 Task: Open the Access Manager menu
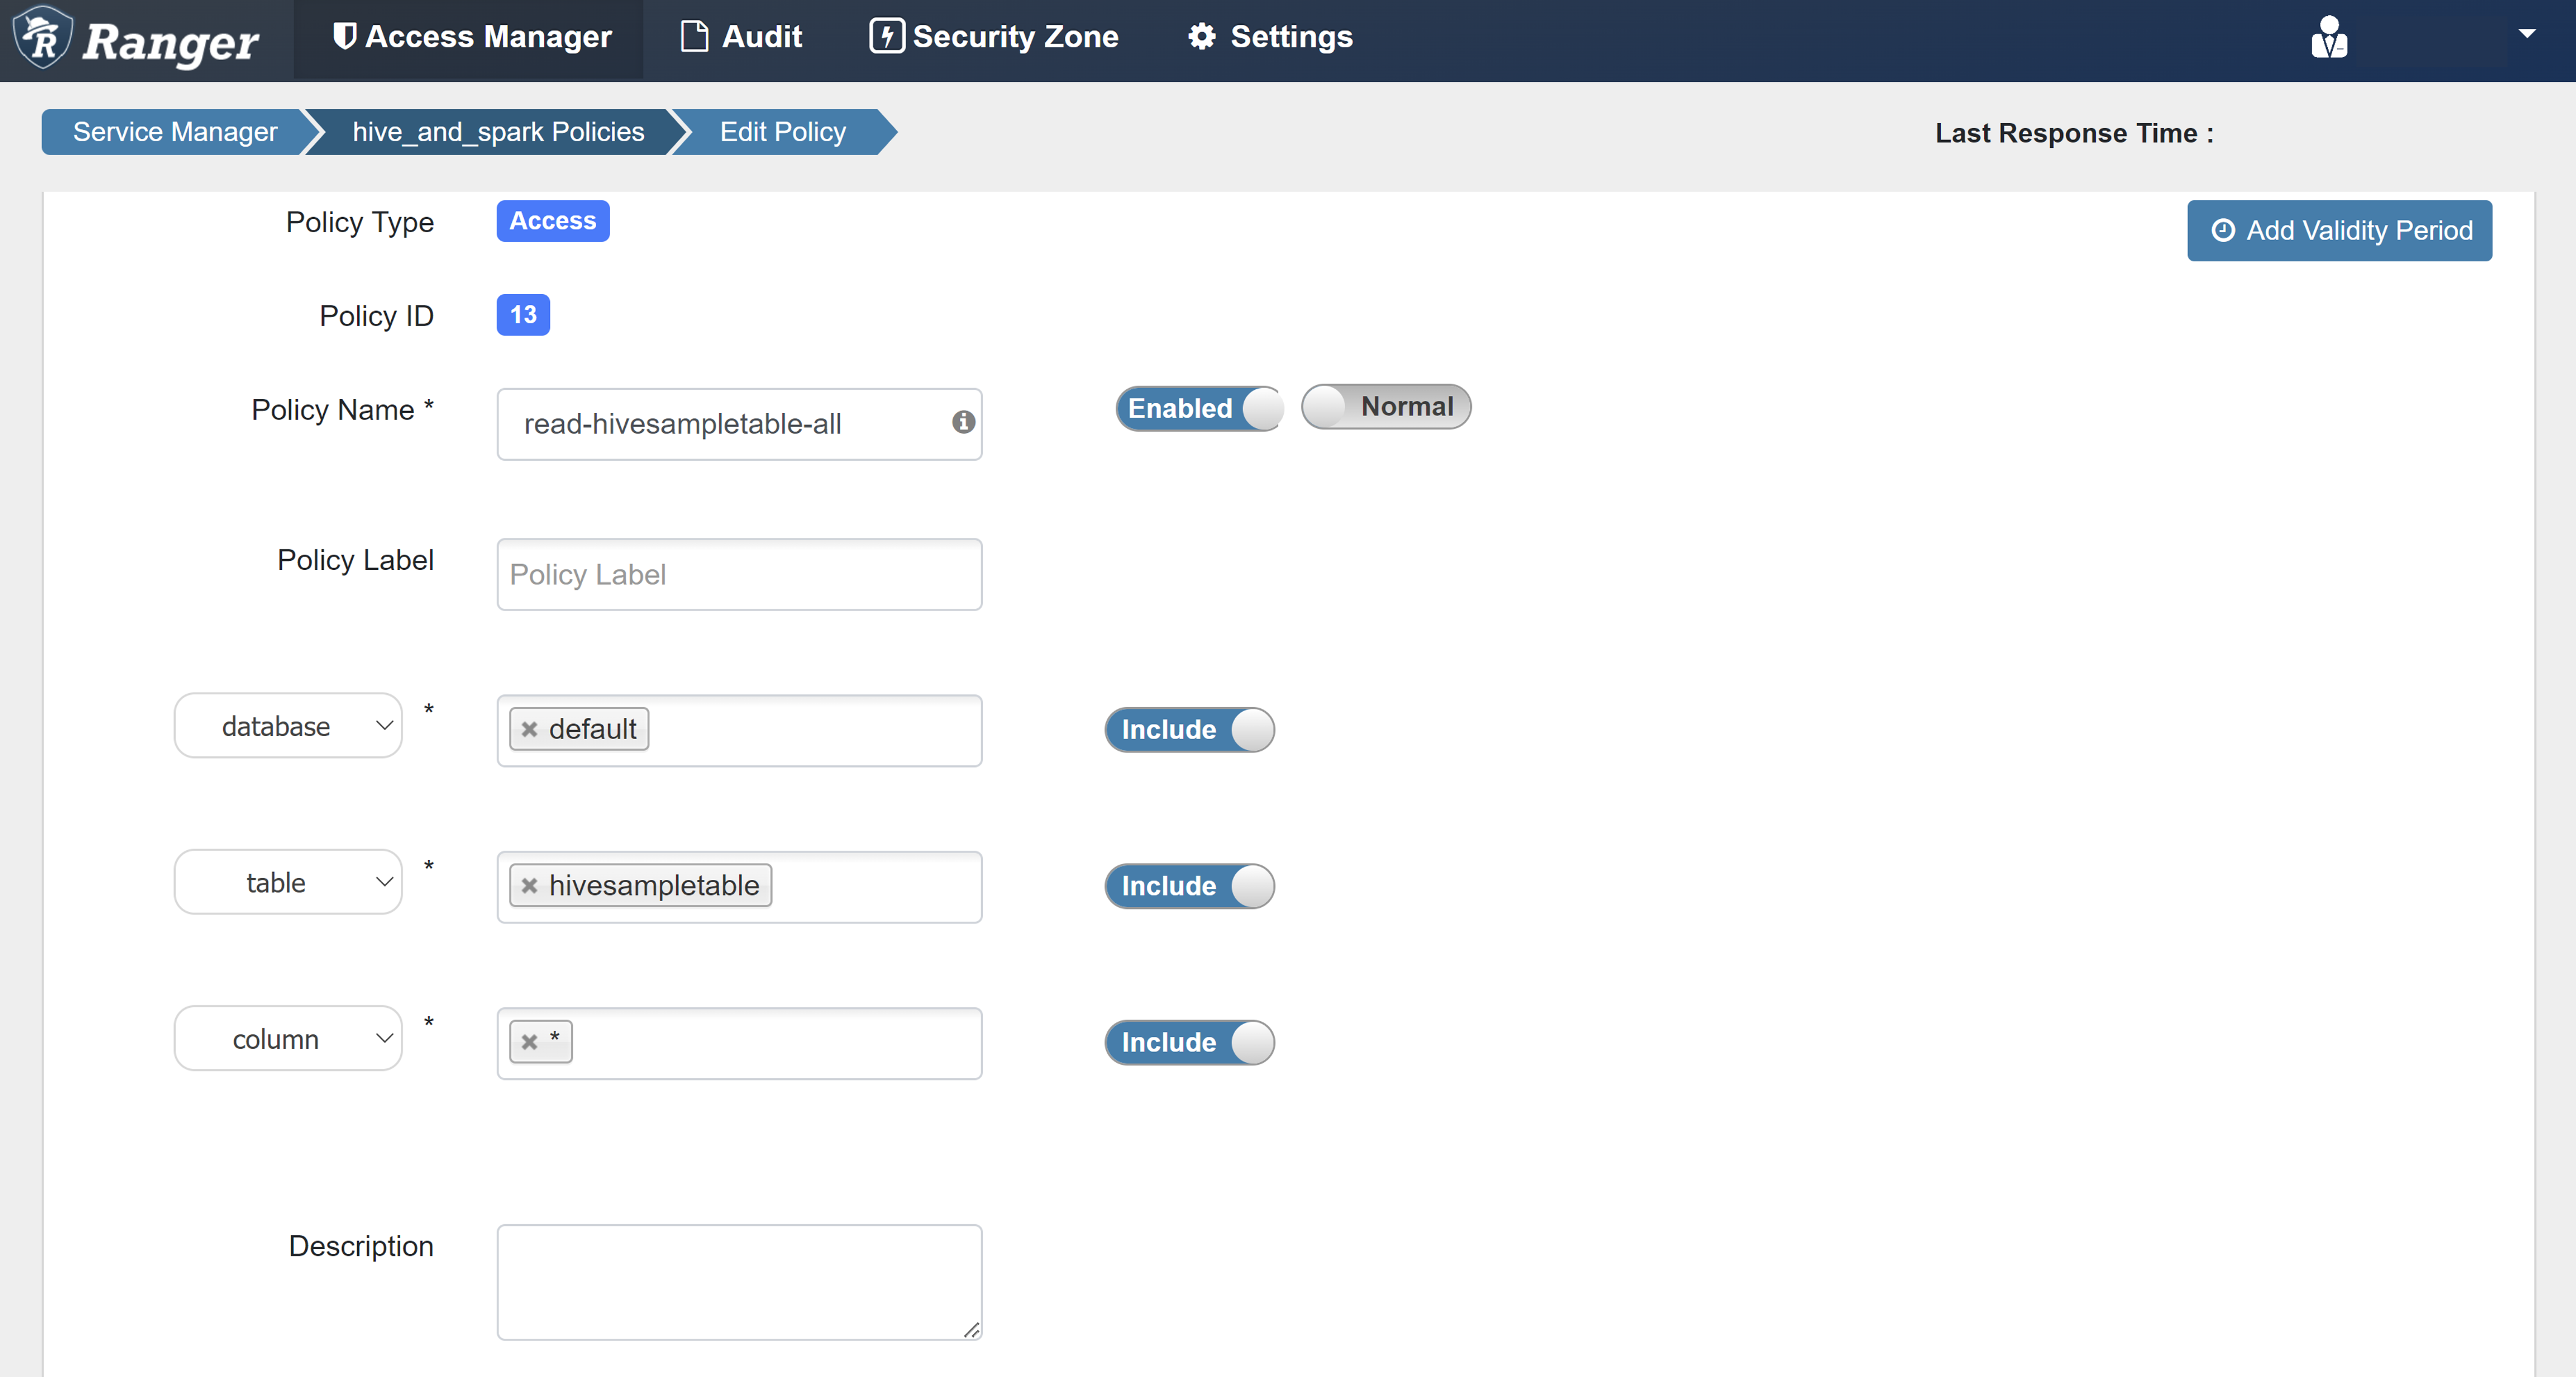coord(471,37)
